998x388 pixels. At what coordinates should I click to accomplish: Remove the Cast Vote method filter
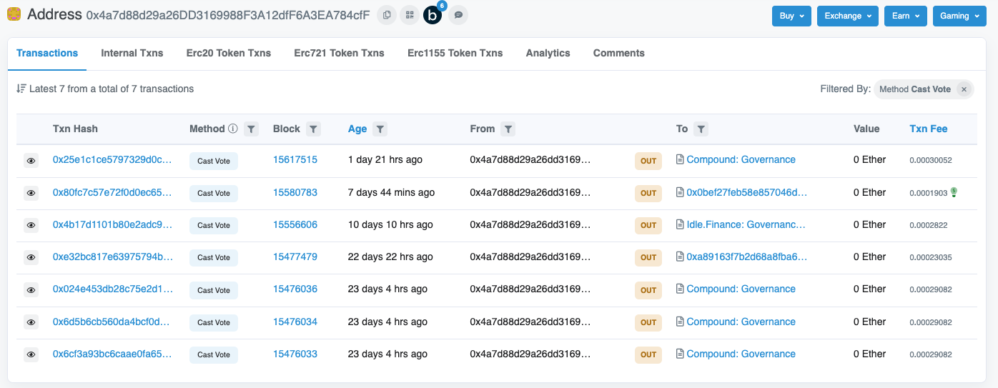coord(964,89)
